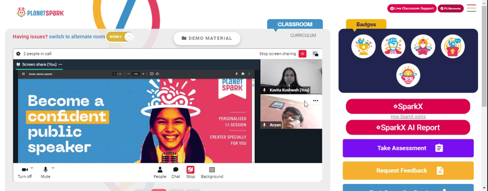Open How SparkX works link

pos(408,117)
